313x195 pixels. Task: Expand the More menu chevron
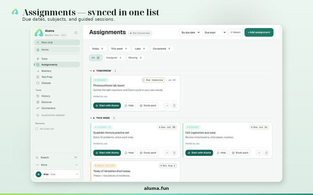77,165
